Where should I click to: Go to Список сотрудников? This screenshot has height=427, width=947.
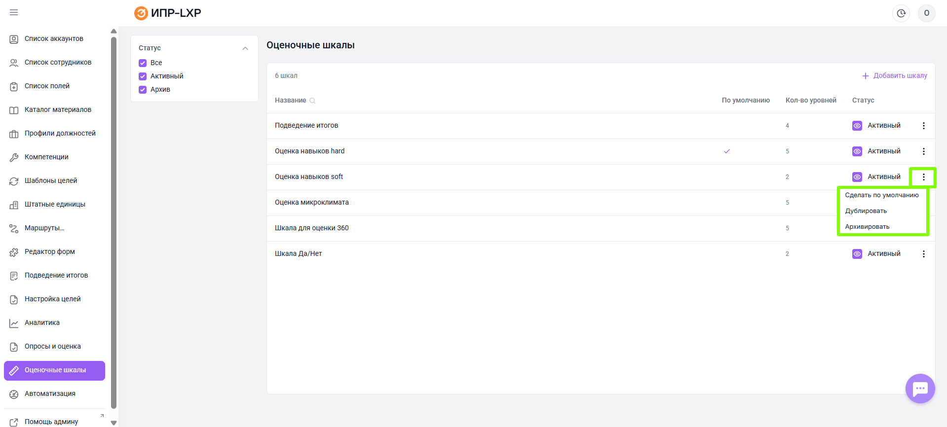click(x=54, y=63)
